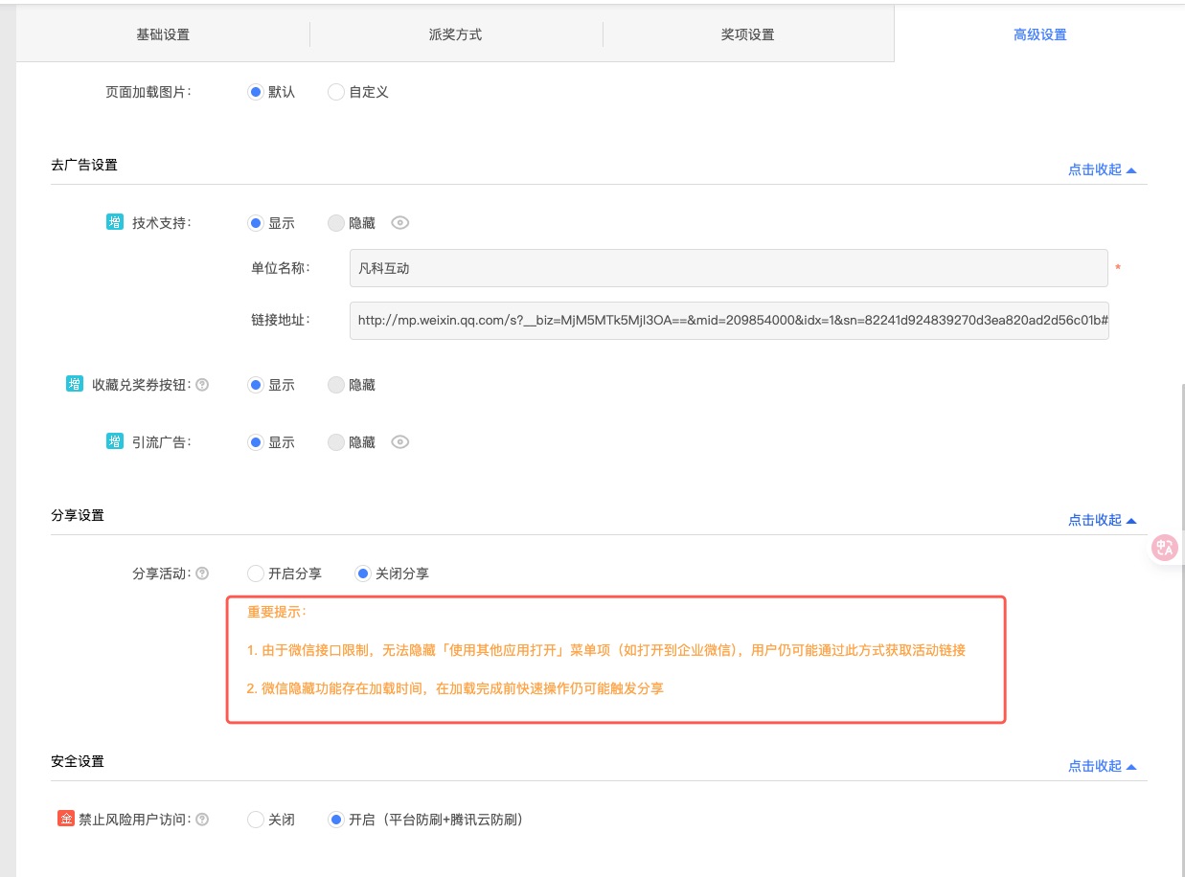Click help icon next to 禁止风险用户访问
Image resolution: width=1185 pixels, height=877 pixels.
(202, 820)
